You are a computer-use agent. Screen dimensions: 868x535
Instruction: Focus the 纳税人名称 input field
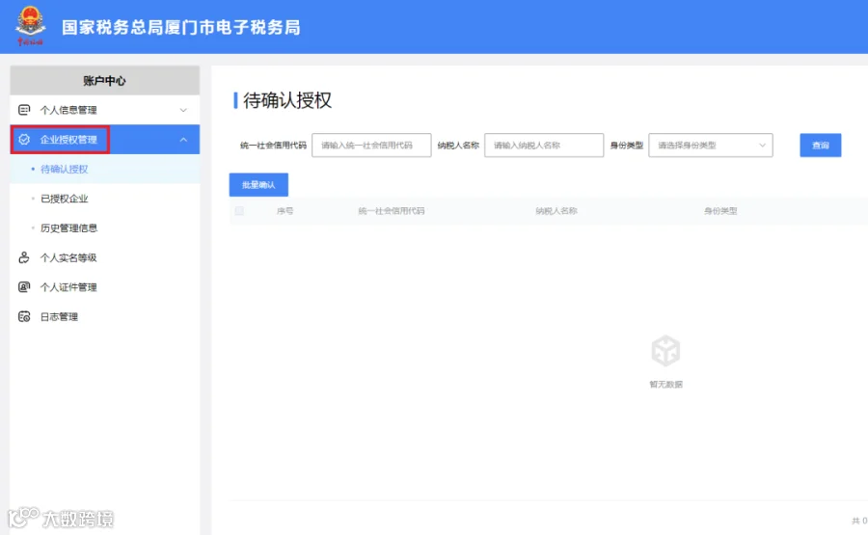(x=544, y=145)
